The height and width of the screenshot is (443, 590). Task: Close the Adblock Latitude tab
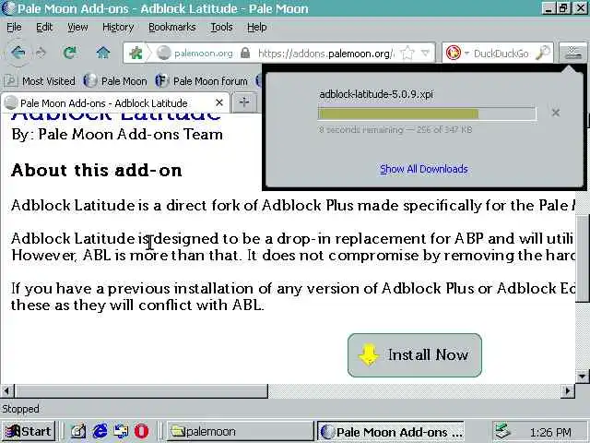(219, 102)
